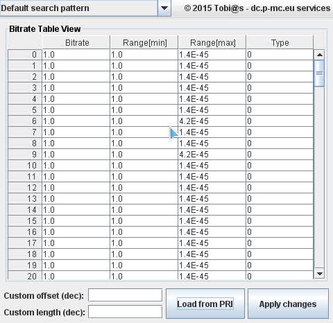Click the vertical scrollbar thumb
This screenshot has width=333, height=323.
pyautogui.click(x=320, y=73)
